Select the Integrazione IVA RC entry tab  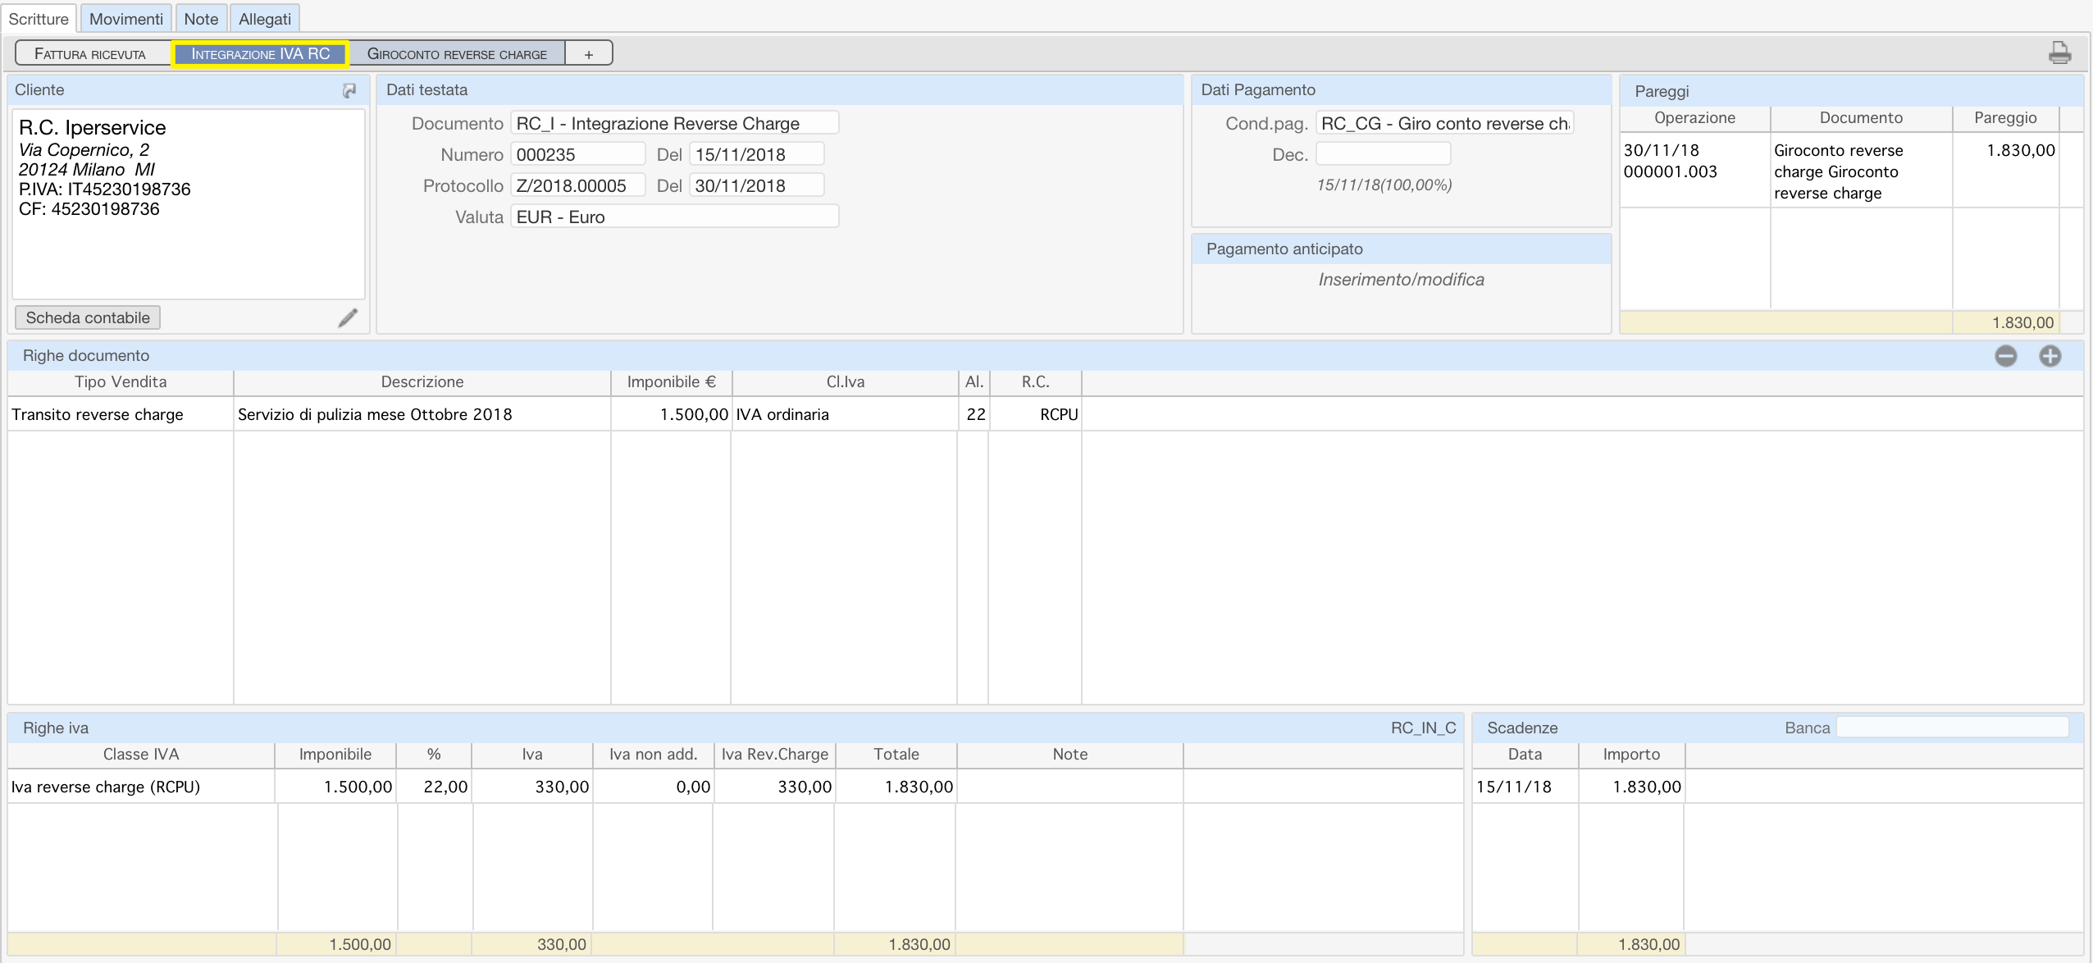click(x=261, y=53)
